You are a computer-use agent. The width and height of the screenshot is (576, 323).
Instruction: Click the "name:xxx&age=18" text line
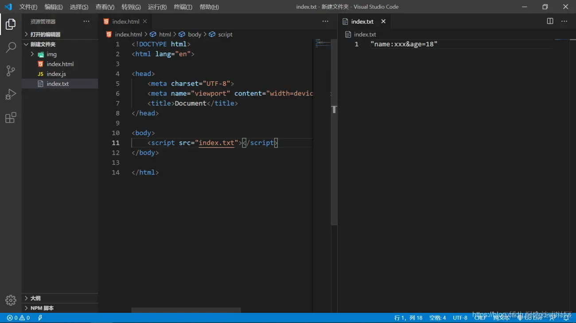(x=404, y=44)
